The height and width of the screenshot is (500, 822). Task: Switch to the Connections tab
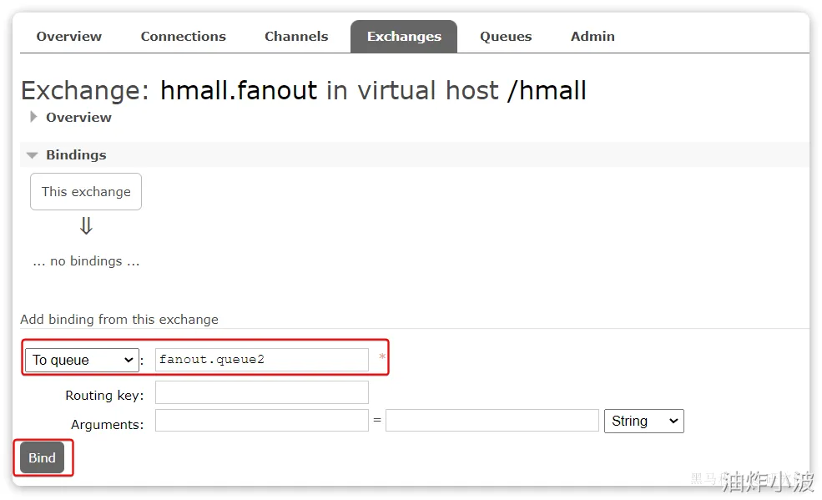(x=183, y=37)
